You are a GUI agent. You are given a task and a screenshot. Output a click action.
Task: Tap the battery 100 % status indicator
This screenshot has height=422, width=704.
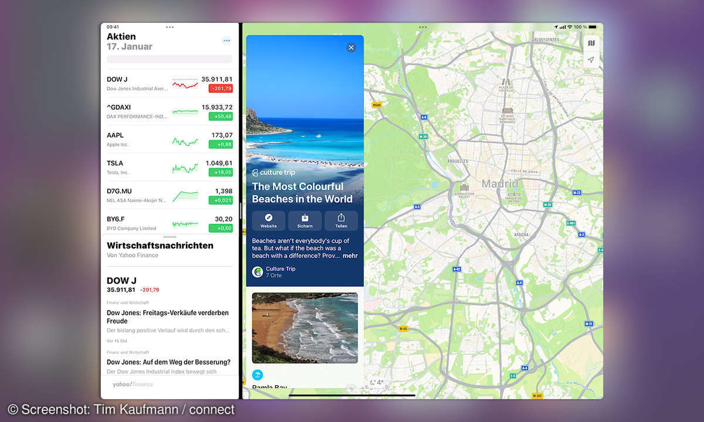tap(587, 27)
